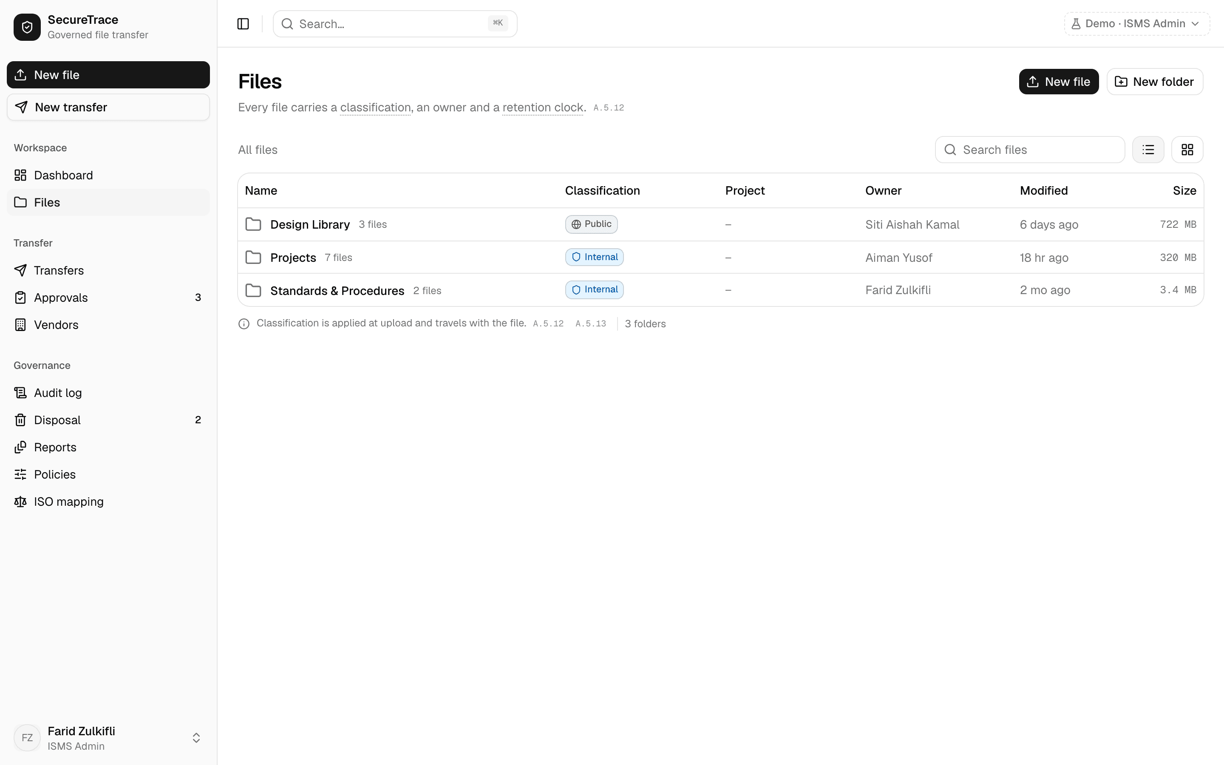Click the retention clock glossary link
This screenshot has height=765, width=1224.
pos(543,107)
